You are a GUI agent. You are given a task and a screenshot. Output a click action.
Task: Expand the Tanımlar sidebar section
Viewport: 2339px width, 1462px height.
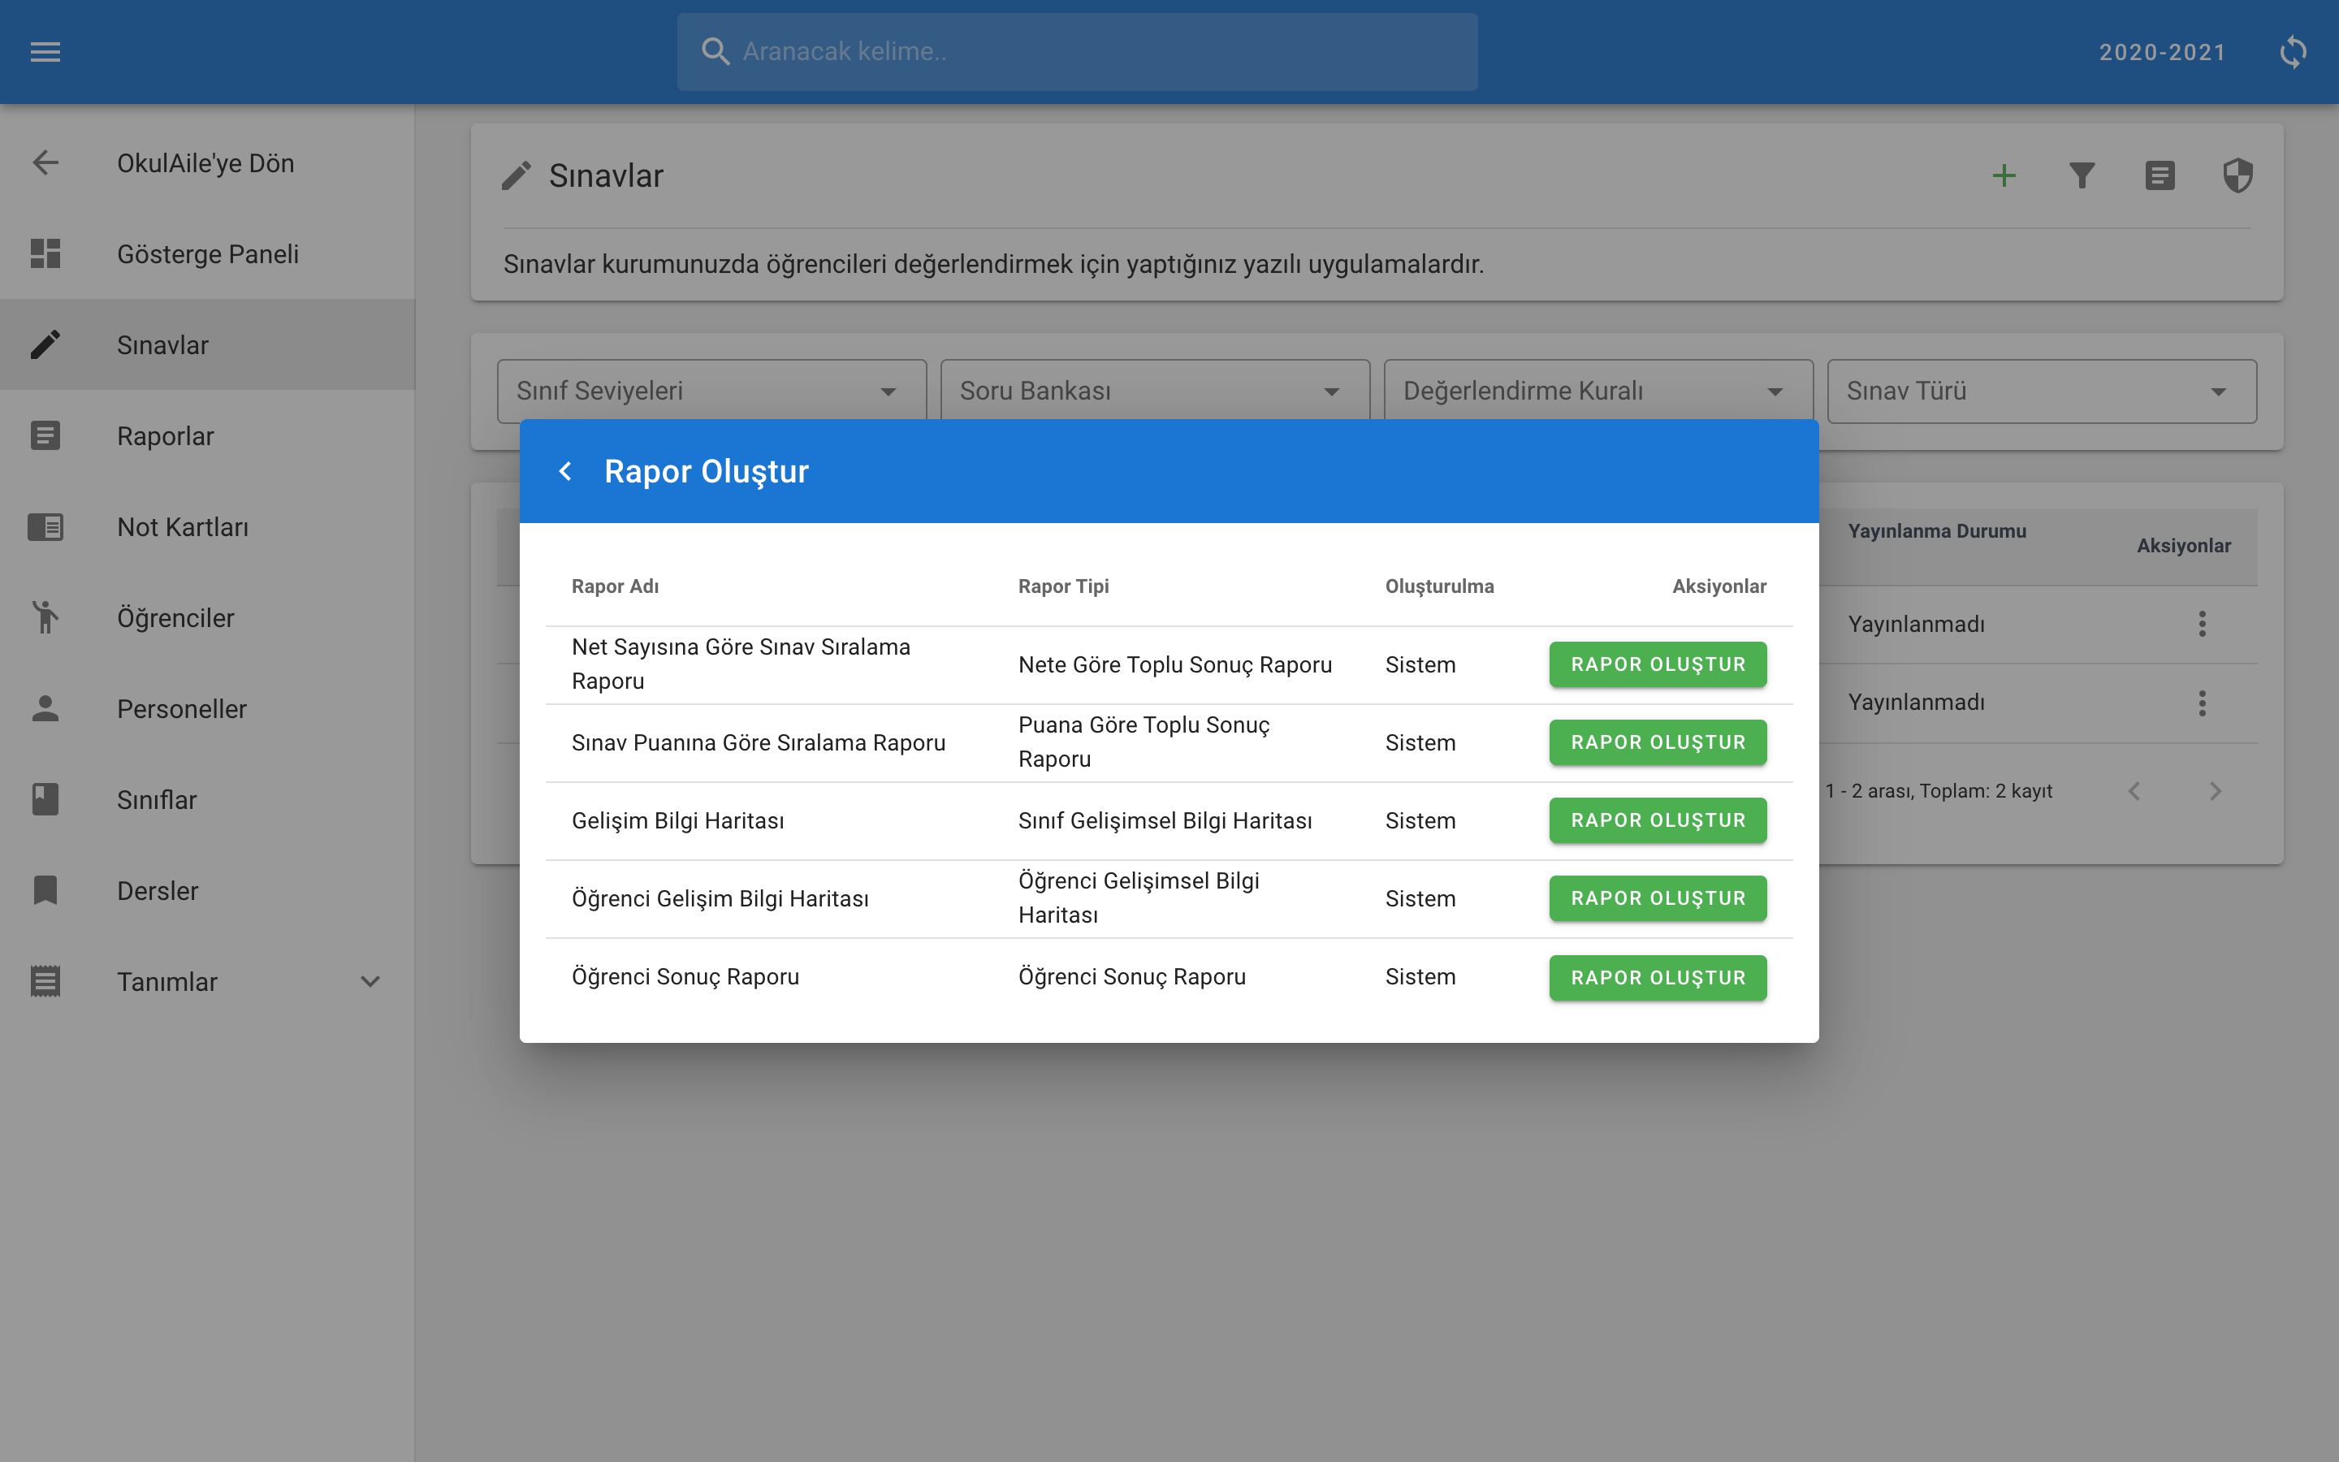370,981
